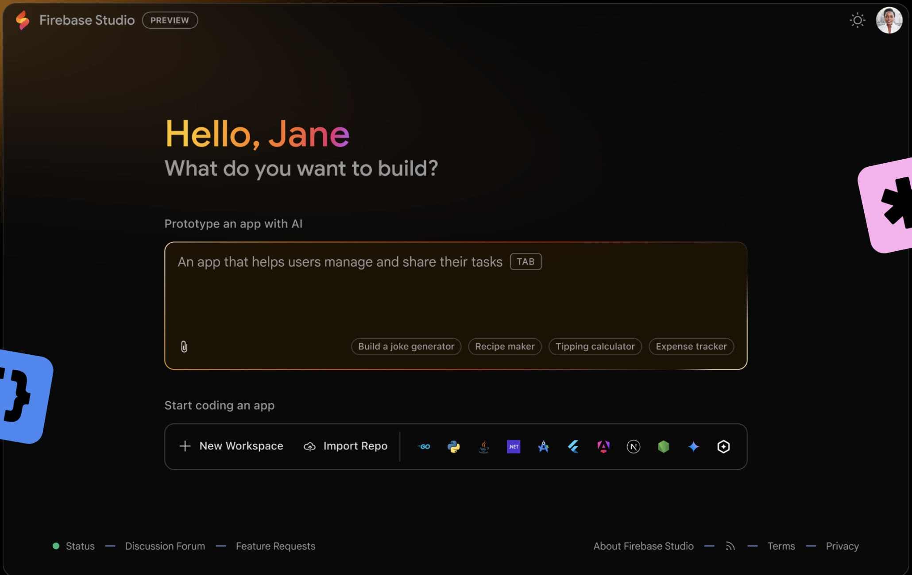Image resolution: width=912 pixels, height=575 pixels.
Task: Open the RSS feed icon in footer
Action: coord(730,546)
